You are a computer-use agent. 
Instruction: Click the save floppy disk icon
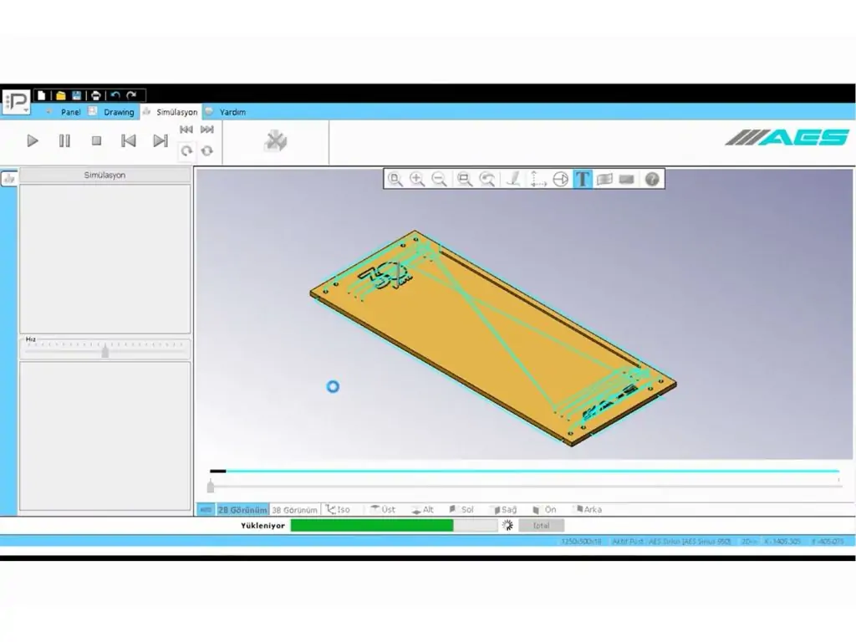[77, 95]
